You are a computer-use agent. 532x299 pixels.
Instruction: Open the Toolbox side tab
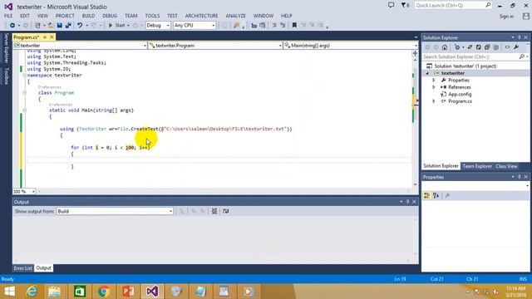click(x=6, y=76)
